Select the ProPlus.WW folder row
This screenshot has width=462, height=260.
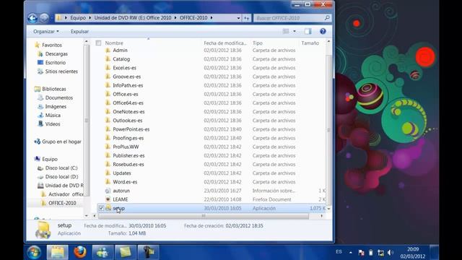pyautogui.click(x=212, y=147)
